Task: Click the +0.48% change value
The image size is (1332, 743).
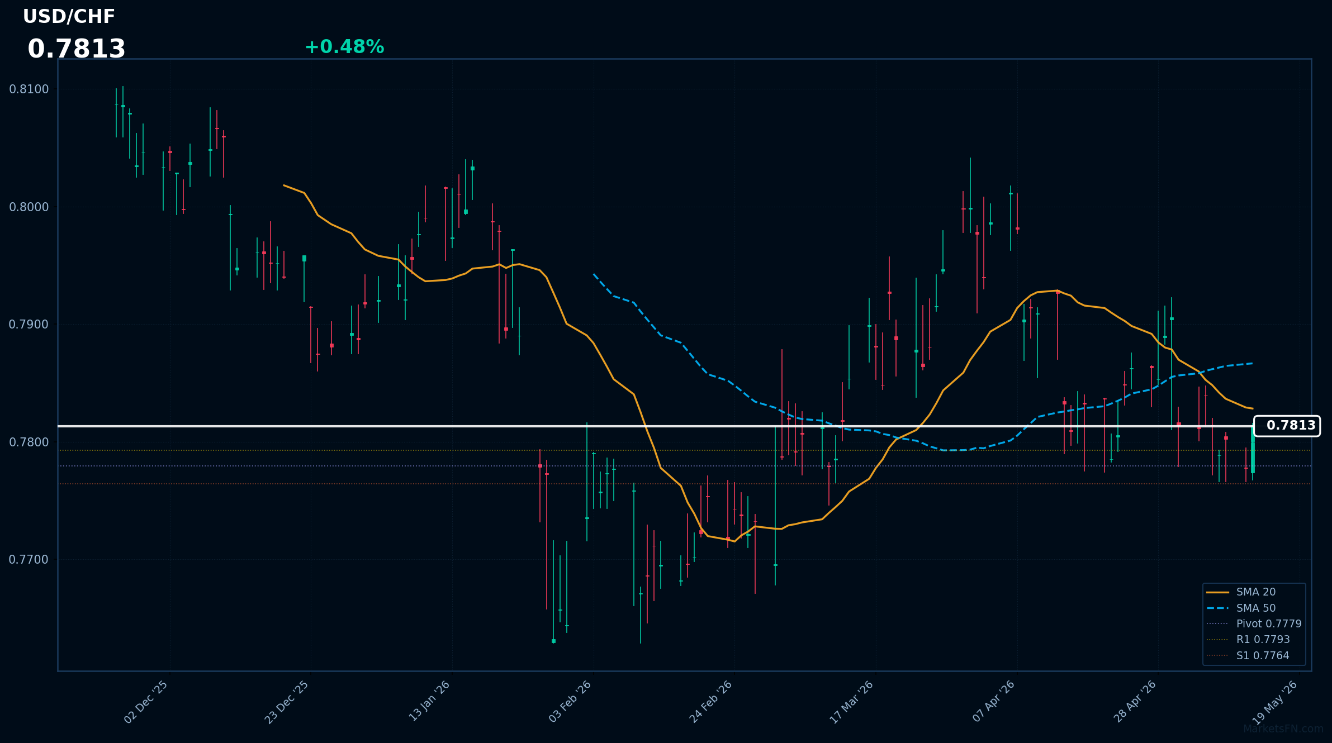Action: pyautogui.click(x=344, y=47)
